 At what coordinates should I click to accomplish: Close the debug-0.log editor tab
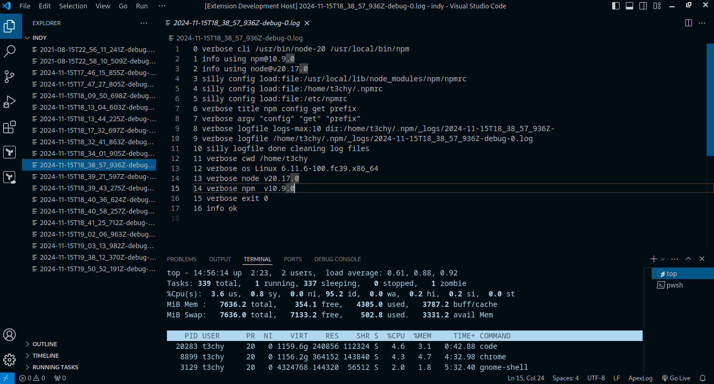pos(307,23)
